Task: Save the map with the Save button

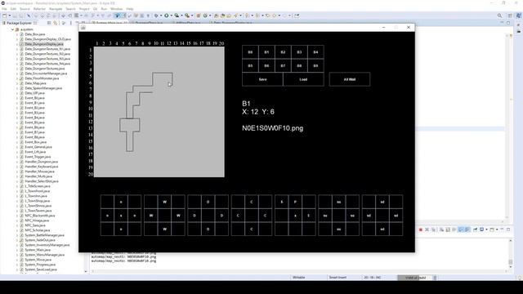Action: point(262,79)
